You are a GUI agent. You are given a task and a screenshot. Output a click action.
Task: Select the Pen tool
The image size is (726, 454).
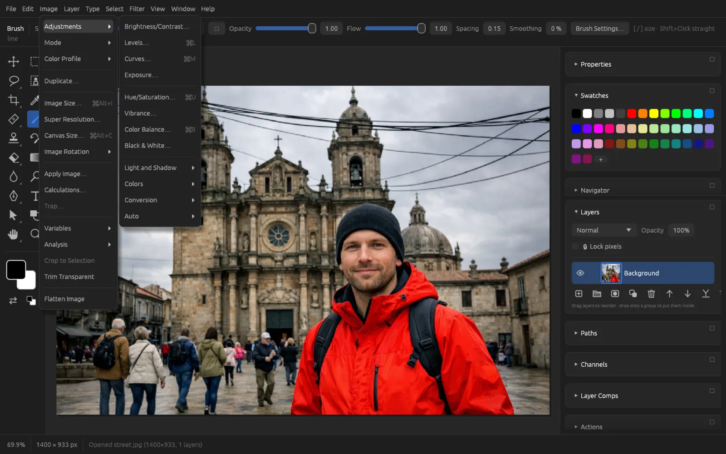[14, 196]
